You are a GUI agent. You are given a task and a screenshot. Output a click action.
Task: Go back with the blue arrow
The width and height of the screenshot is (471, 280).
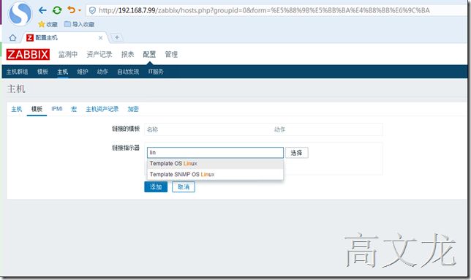[x=42, y=10]
